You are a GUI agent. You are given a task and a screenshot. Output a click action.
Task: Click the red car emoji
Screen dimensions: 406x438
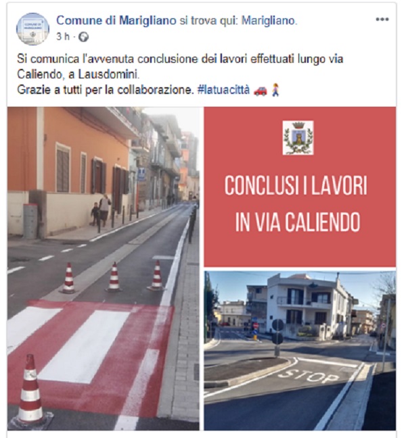tap(261, 91)
